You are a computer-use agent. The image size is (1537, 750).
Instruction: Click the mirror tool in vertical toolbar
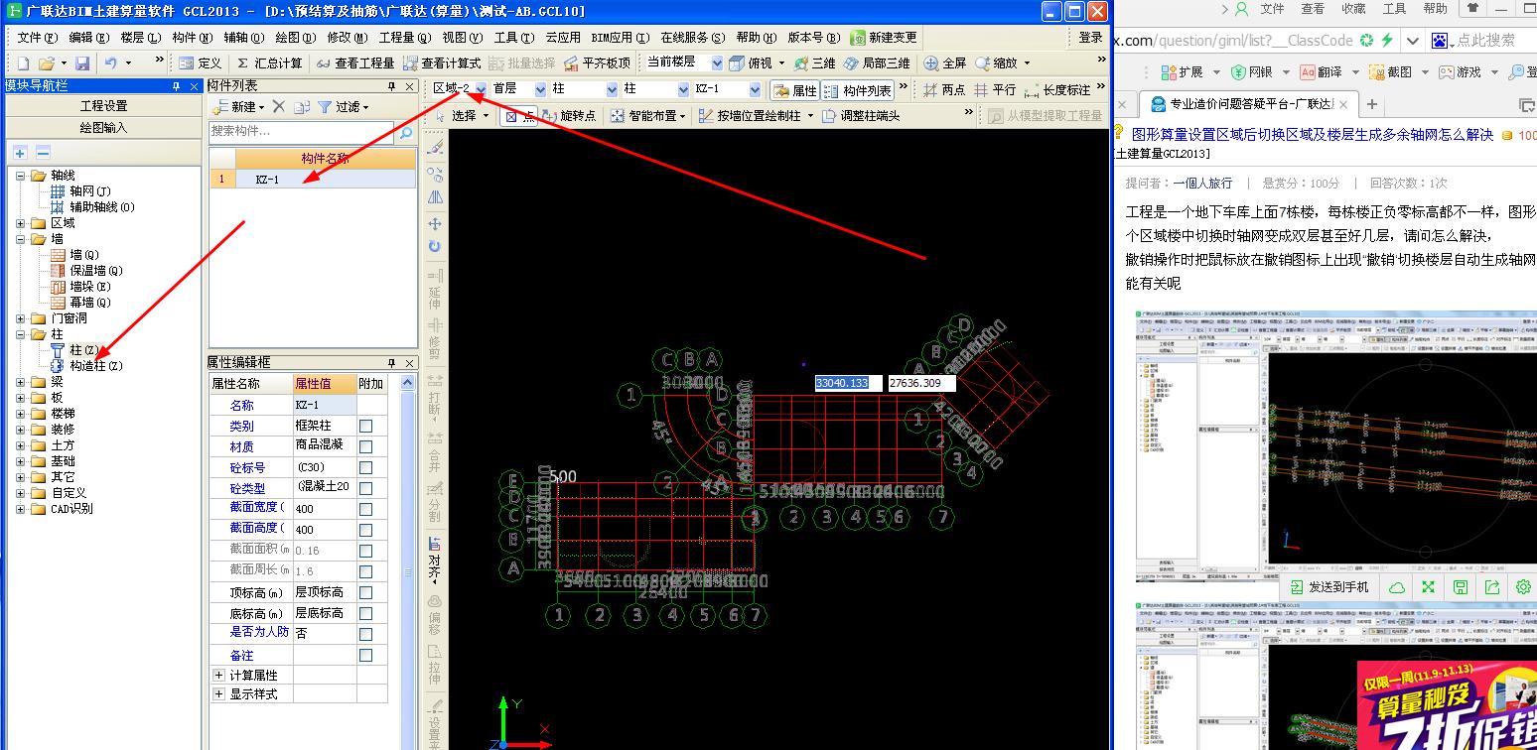click(x=435, y=198)
